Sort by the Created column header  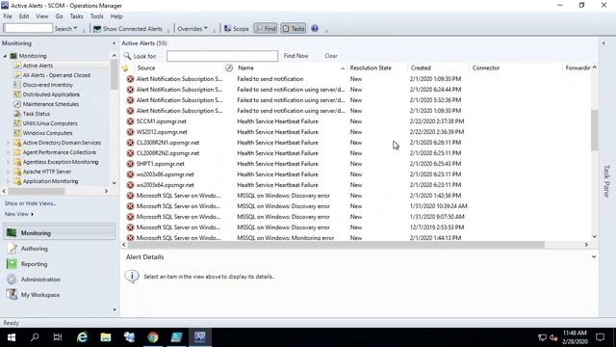[x=421, y=67]
